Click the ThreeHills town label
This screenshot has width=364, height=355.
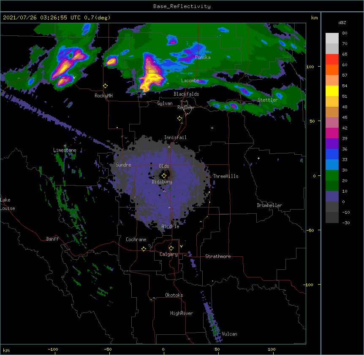(225, 176)
